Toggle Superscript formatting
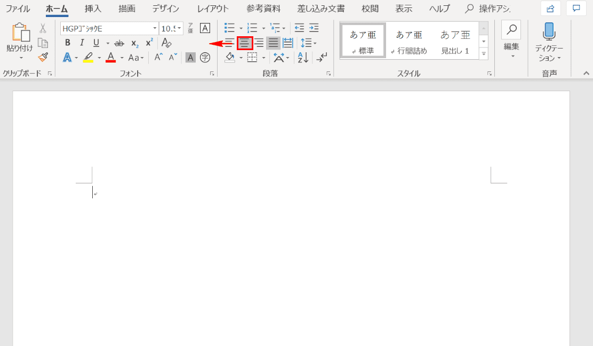This screenshot has height=346, width=593. [149, 42]
